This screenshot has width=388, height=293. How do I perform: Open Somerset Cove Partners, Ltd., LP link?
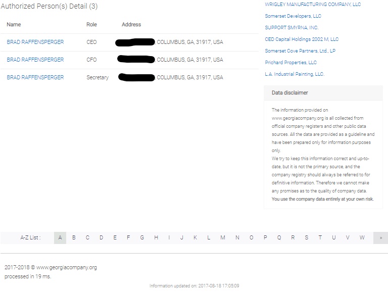[x=300, y=51]
